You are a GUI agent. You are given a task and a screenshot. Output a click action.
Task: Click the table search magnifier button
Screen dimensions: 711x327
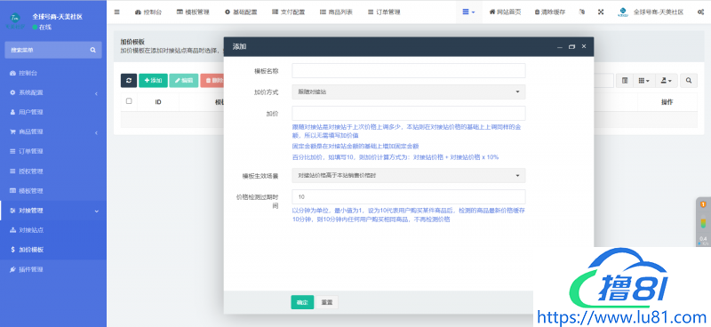[688, 81]
